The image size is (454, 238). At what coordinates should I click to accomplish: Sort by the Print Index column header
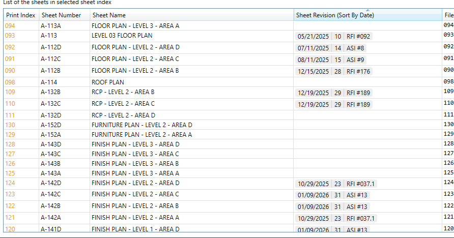pyautogui.click(x=20, y=15)
